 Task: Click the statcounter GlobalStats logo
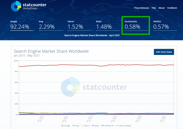29,6
